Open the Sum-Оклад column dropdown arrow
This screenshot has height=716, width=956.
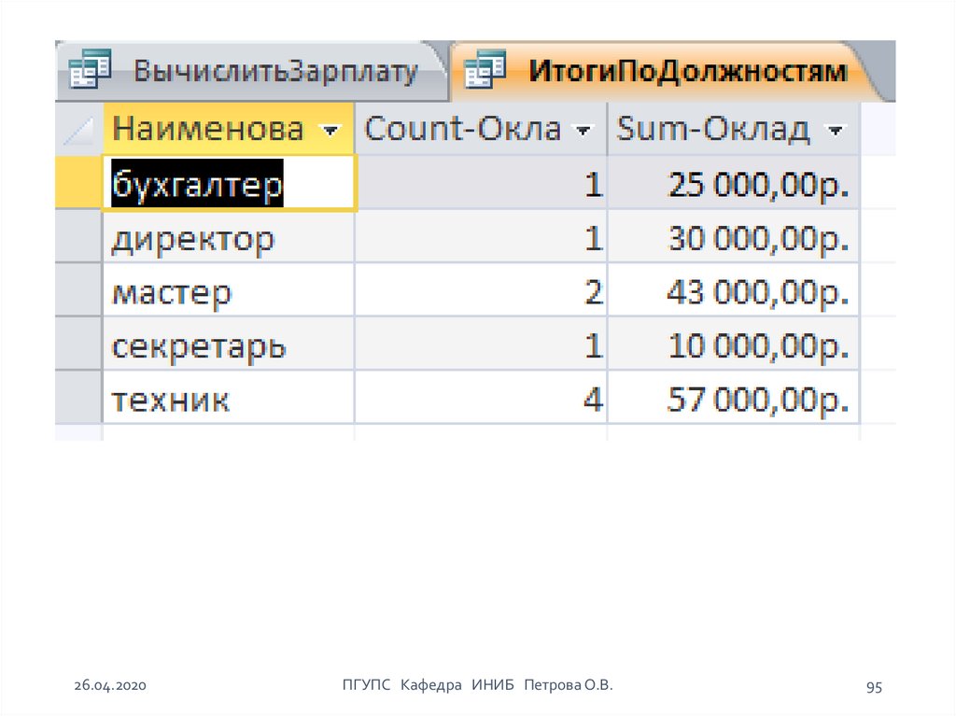836,131
